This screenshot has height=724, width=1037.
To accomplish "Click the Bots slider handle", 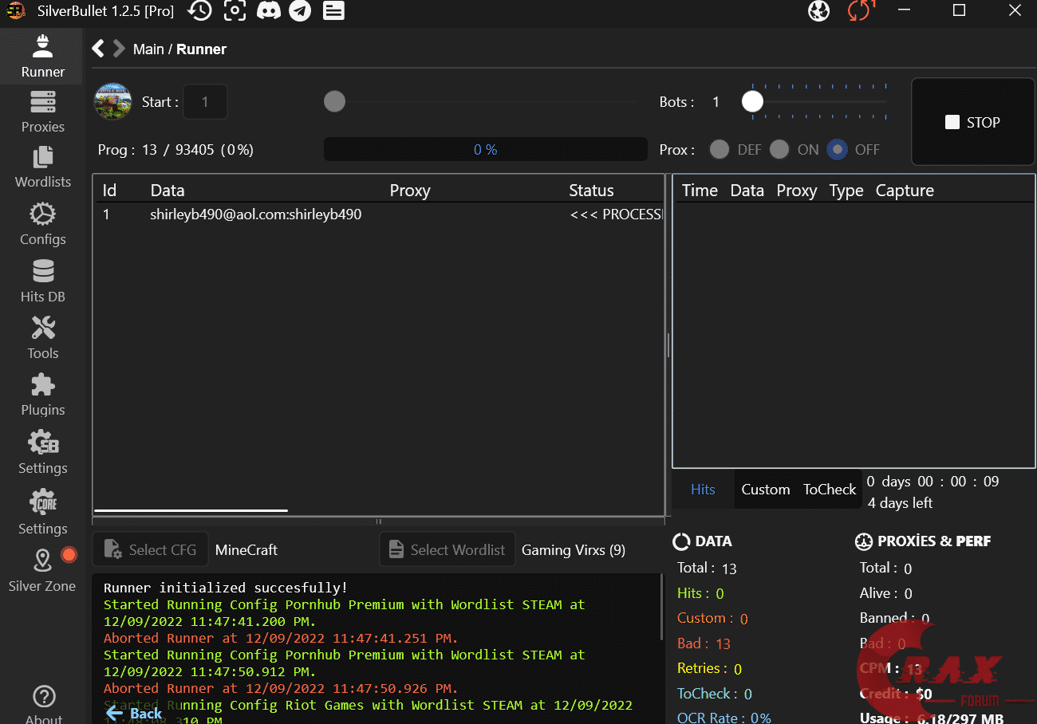I will click(x=752, y=102).
